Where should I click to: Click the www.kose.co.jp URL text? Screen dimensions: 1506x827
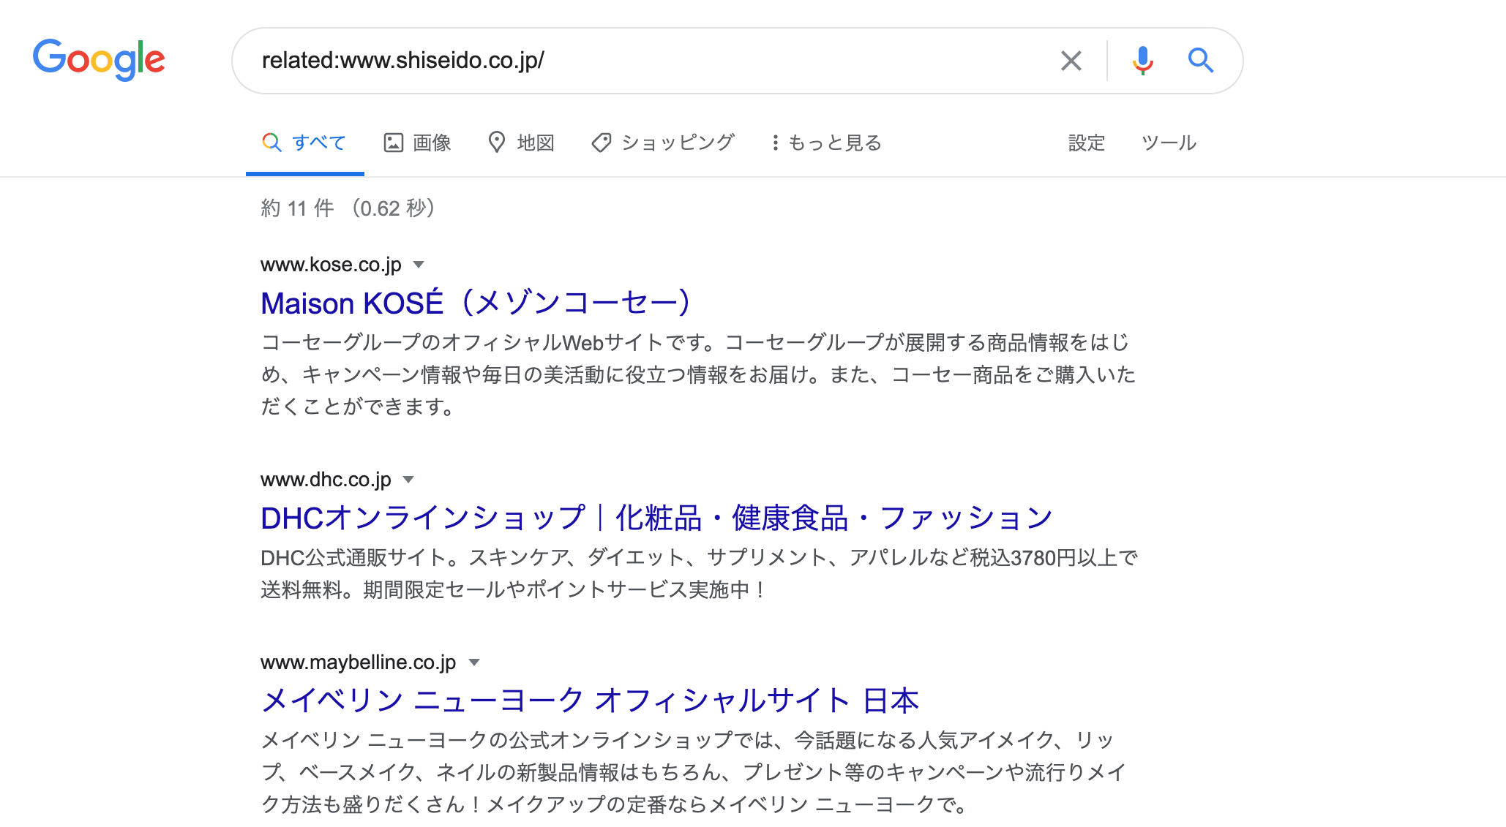coord(331,265)
